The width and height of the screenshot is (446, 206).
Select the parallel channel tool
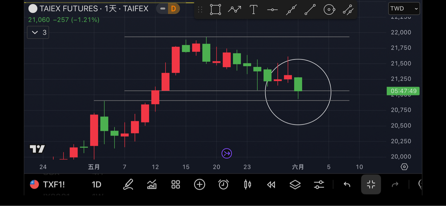348,10
